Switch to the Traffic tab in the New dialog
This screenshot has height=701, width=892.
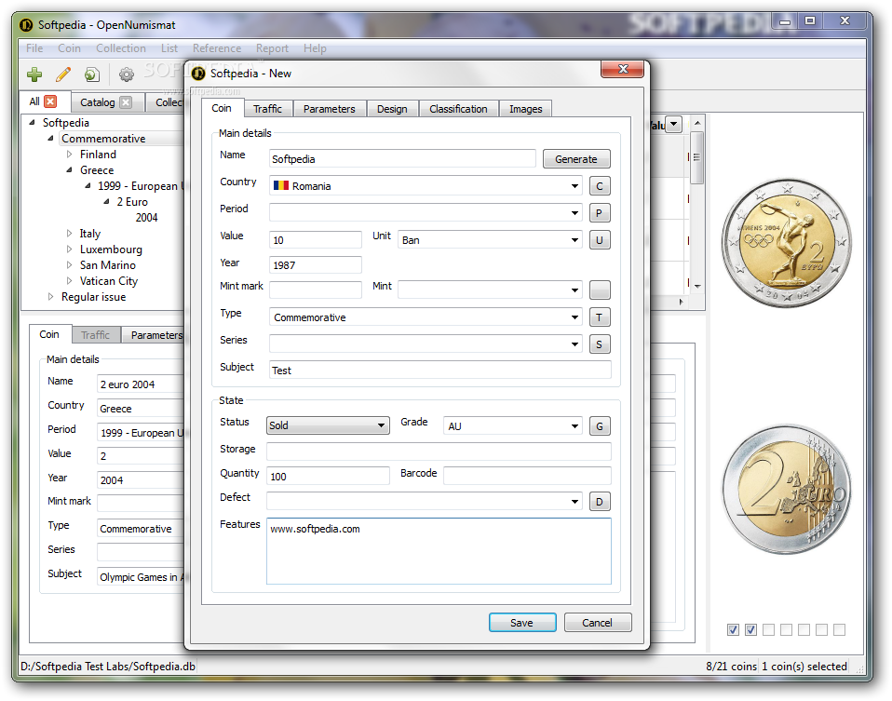tap(268, 109)
